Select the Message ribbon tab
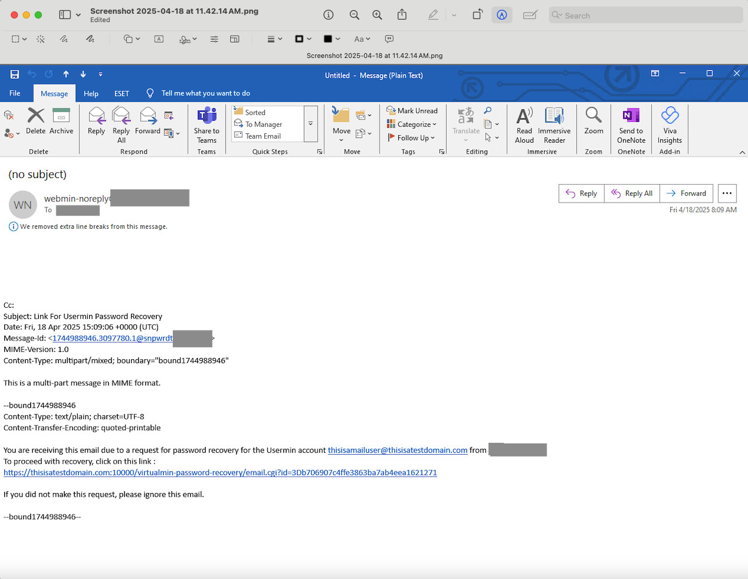748x579 pixels. (54, 94)
